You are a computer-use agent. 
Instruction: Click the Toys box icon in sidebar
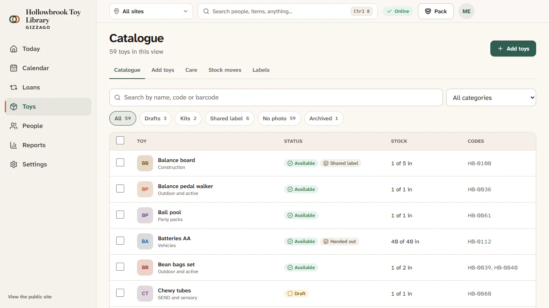point(14,107)
